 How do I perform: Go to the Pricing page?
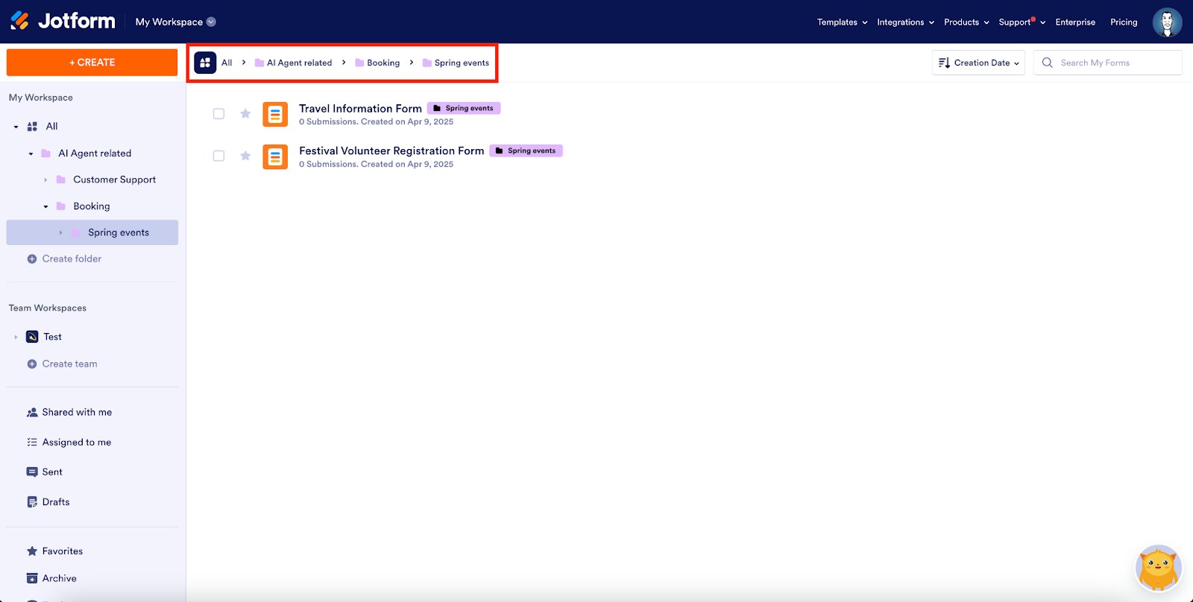pyautogui.click(x=1124, y=22)
